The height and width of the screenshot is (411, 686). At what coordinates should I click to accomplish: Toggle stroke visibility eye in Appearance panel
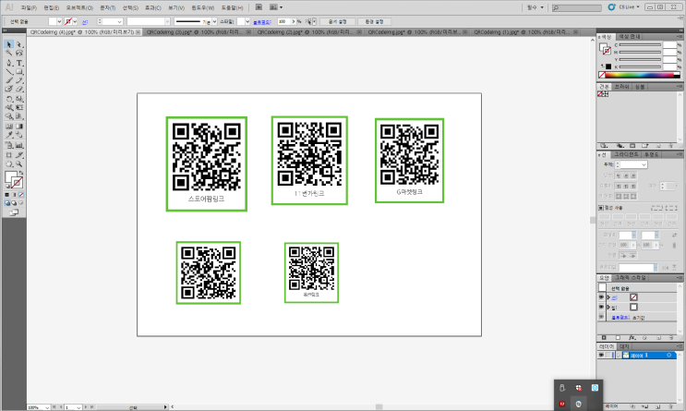pyautogui.click(x=601, y=298)
